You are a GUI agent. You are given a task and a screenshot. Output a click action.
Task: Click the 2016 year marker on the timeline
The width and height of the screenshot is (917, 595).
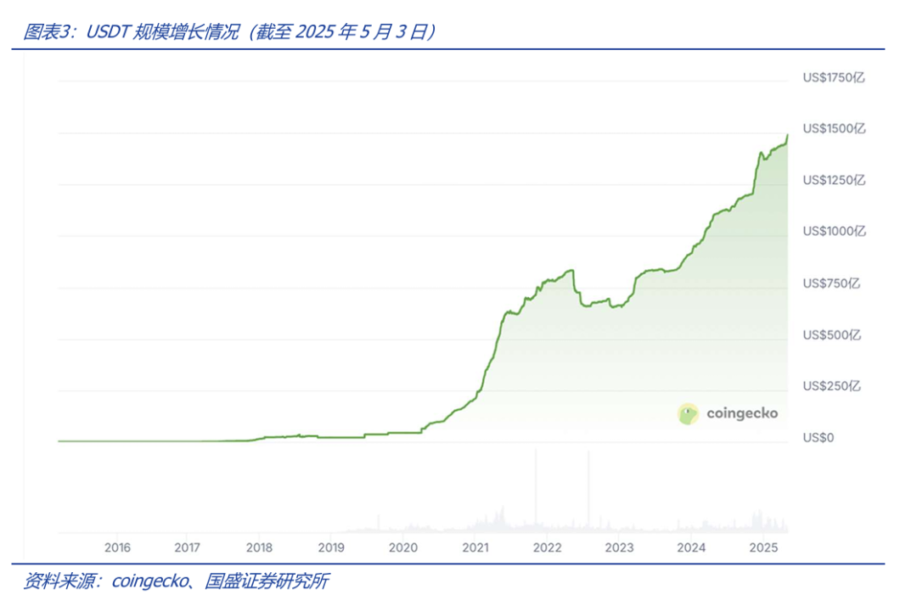(116, 547)
